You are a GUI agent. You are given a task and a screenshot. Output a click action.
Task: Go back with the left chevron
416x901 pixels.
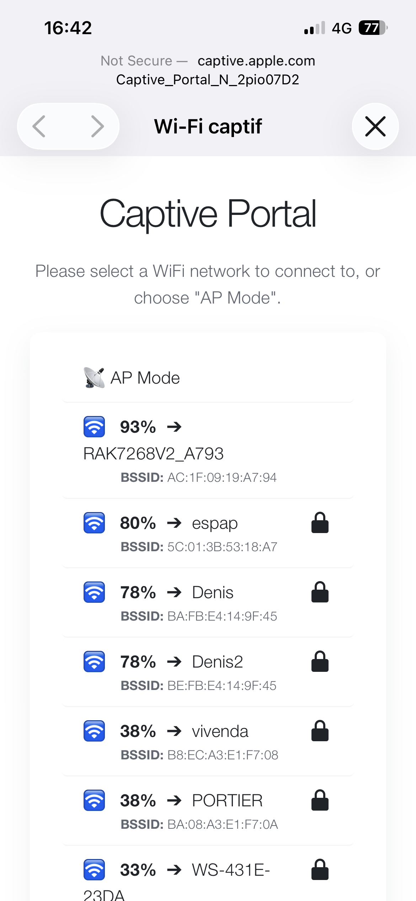pyautogui.click(x=39, y=126)
